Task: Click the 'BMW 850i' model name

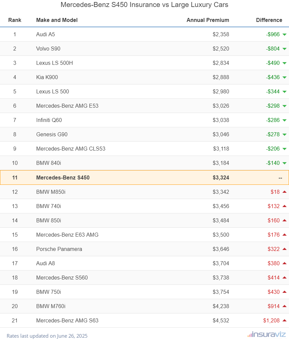Action: click(49, 220)
